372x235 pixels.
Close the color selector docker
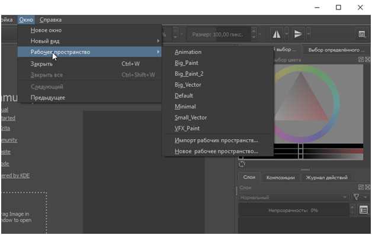coord(367,60)
